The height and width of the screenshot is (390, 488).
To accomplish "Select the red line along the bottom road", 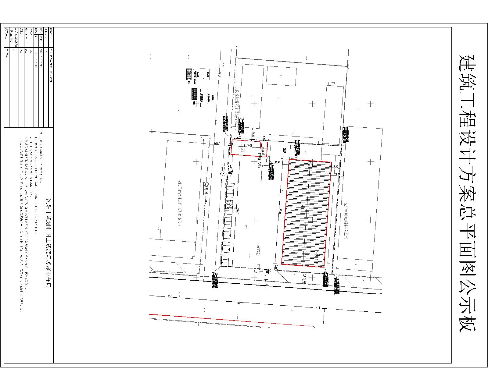I will point(232,320).
